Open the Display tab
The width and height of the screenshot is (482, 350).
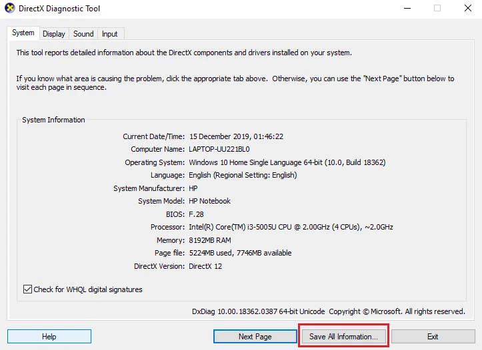tap(54, 34)
